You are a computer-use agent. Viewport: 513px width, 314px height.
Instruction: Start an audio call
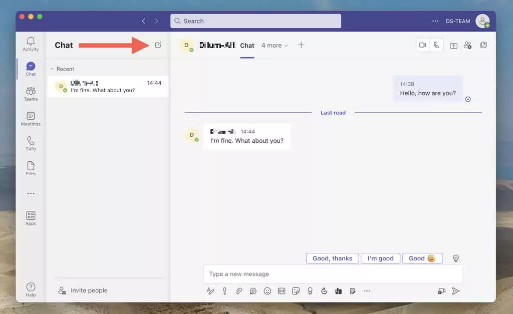[x=436, y=45]
